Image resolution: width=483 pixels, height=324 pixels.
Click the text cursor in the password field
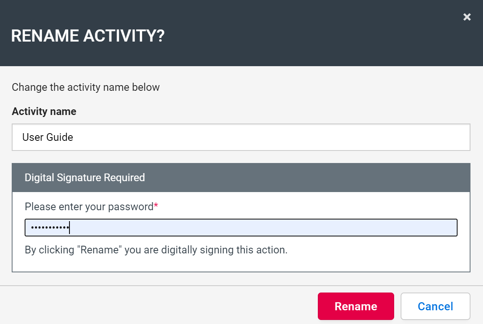click(x=69, y=228)
